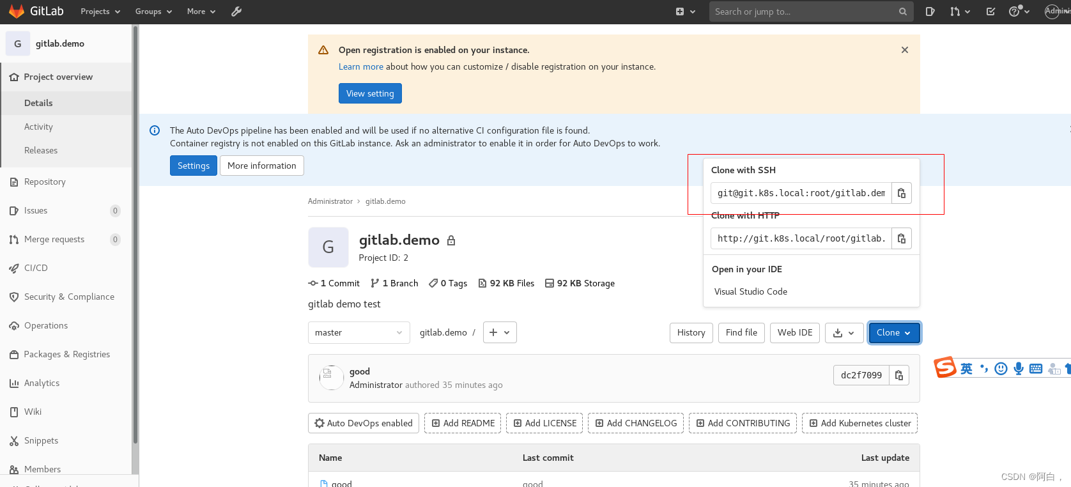The width and height of the screenshot is (1071, 487).
Task: Click the History button
Action: [x=691, y=333]
